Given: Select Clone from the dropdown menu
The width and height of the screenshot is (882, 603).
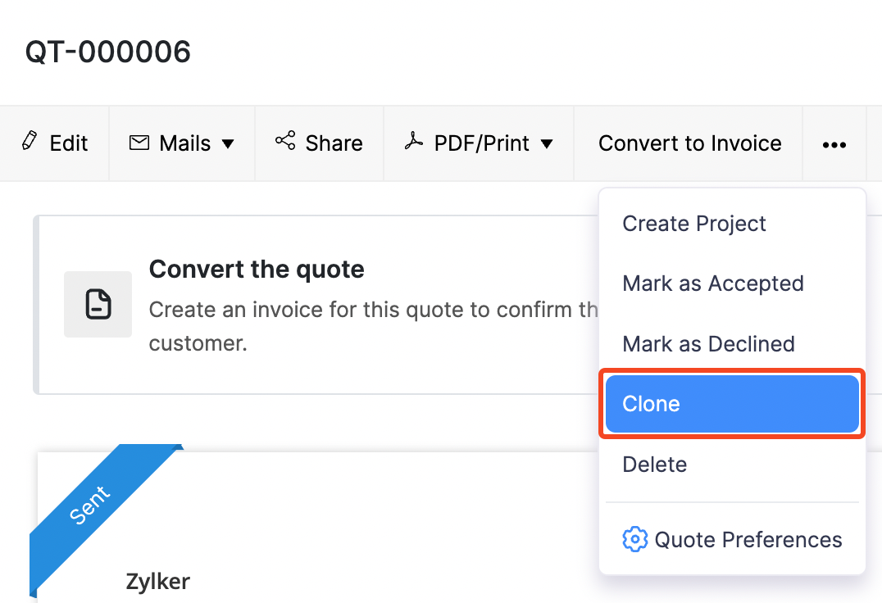Looking at the screenshot, I should [651, 404].
